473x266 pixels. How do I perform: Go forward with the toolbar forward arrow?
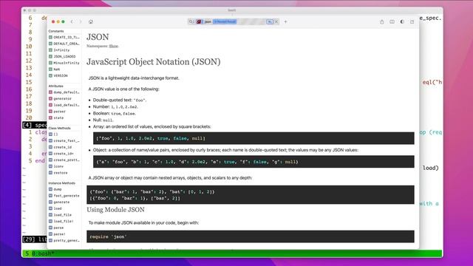(81, 21)
